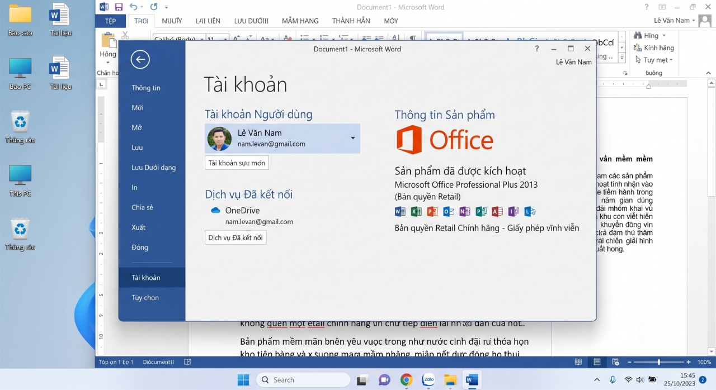
Task: Undo using the quick access toolbar arrow
Action: coord(133,7)
